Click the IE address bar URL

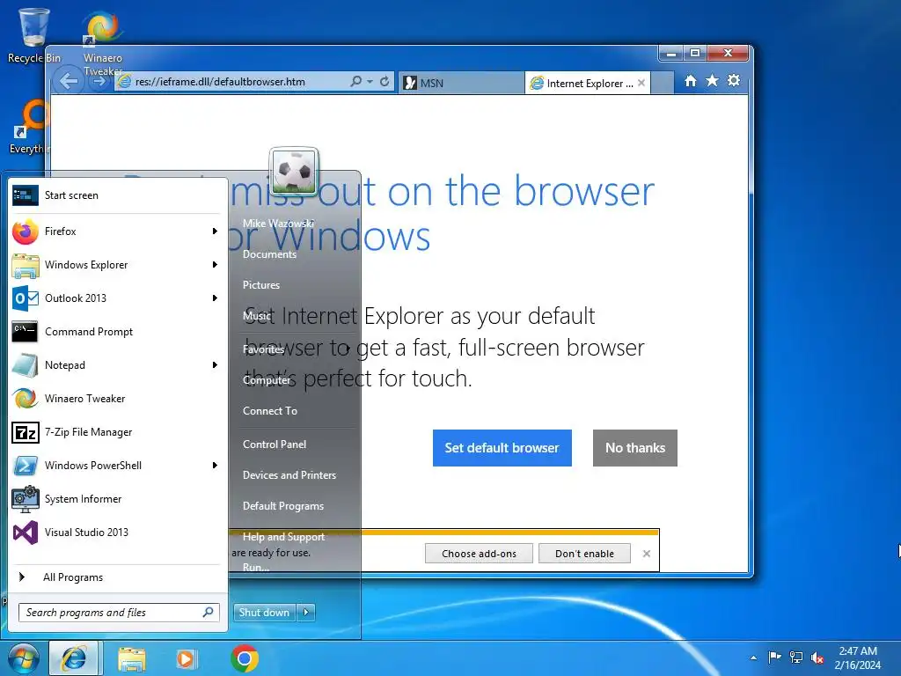[x=220, y=82]
